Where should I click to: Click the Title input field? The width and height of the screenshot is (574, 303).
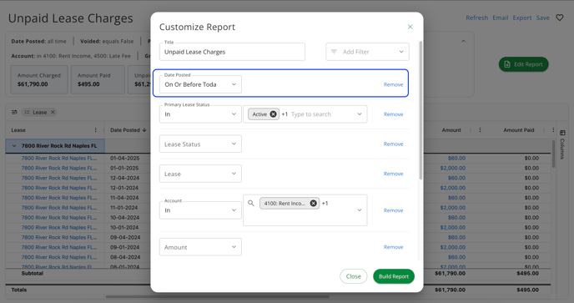click(232, 52)
